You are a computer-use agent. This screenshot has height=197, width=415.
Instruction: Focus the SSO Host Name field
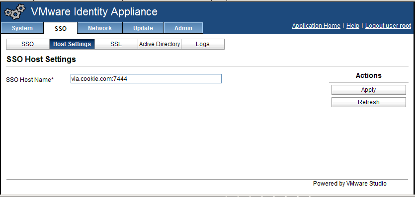point(146,79)
